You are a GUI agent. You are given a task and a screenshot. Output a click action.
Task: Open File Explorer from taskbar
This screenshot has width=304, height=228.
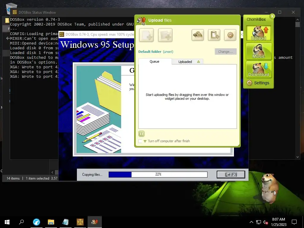(51, 222)
